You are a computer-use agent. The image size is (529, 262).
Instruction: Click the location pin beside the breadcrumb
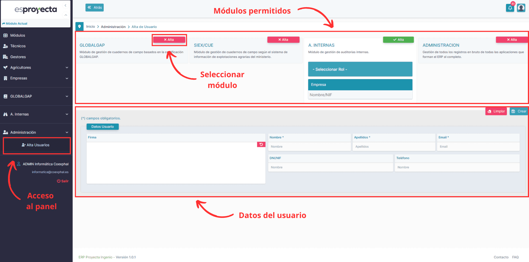click(x=80, y=26)
